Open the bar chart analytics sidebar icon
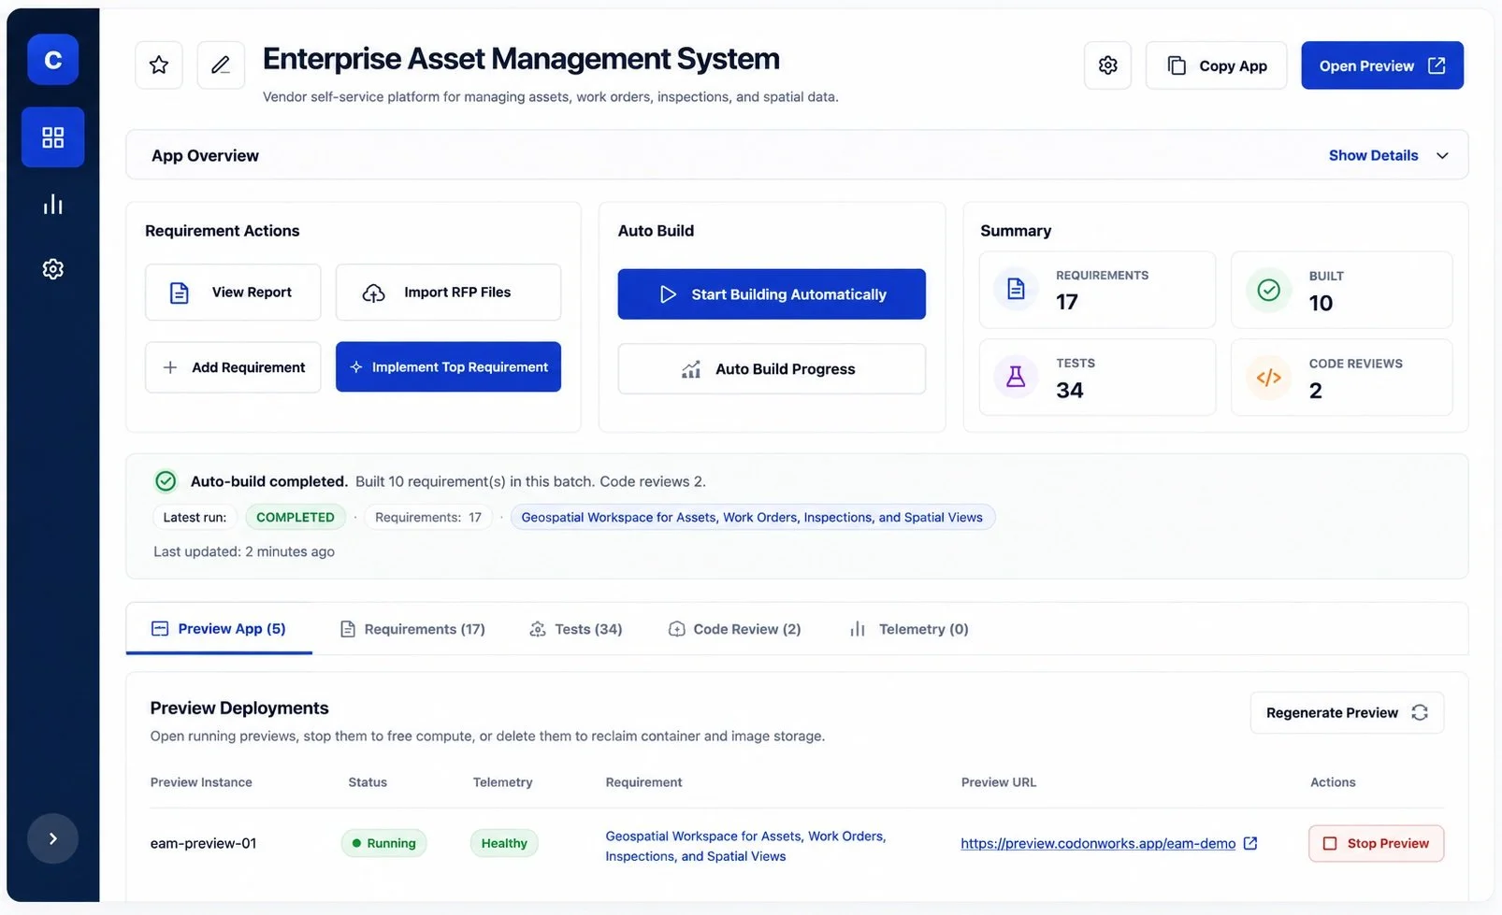Viewport: 1502px width, 915px height. click(52, 204)
